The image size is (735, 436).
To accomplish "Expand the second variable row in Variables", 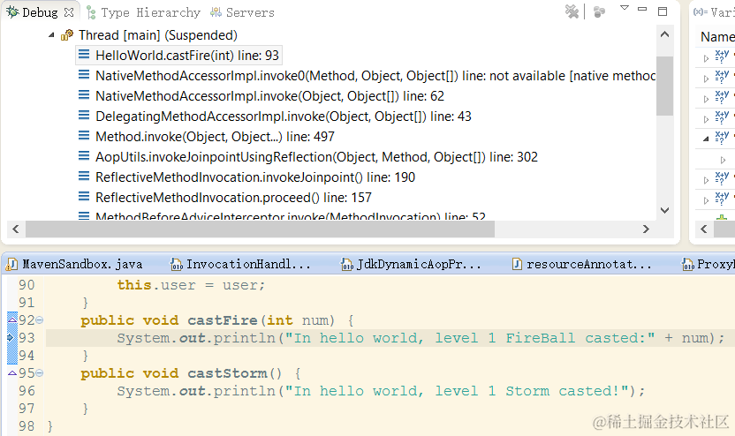I will click(706, 79).
